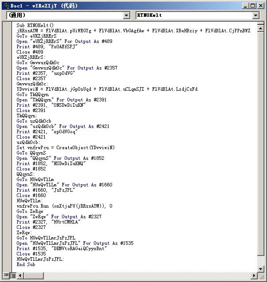The width and height of the screenshot is (267, 282).
Task: Switch to Procedure View button
Action: click(x=6, y=275)
